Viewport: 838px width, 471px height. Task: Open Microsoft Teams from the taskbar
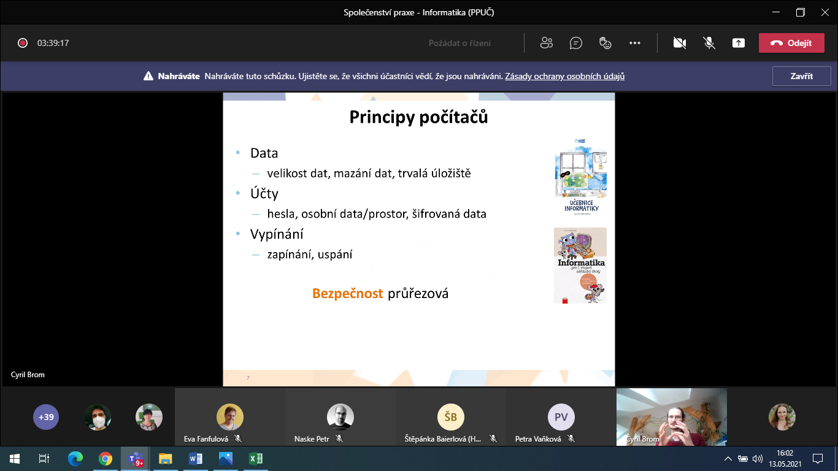[x=135, y=458]
